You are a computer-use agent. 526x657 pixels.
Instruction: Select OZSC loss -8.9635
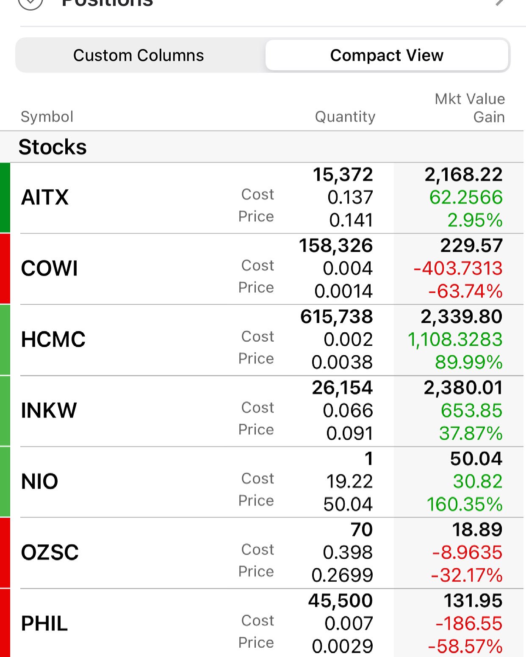pyautogui.click(x=467, y=552)
